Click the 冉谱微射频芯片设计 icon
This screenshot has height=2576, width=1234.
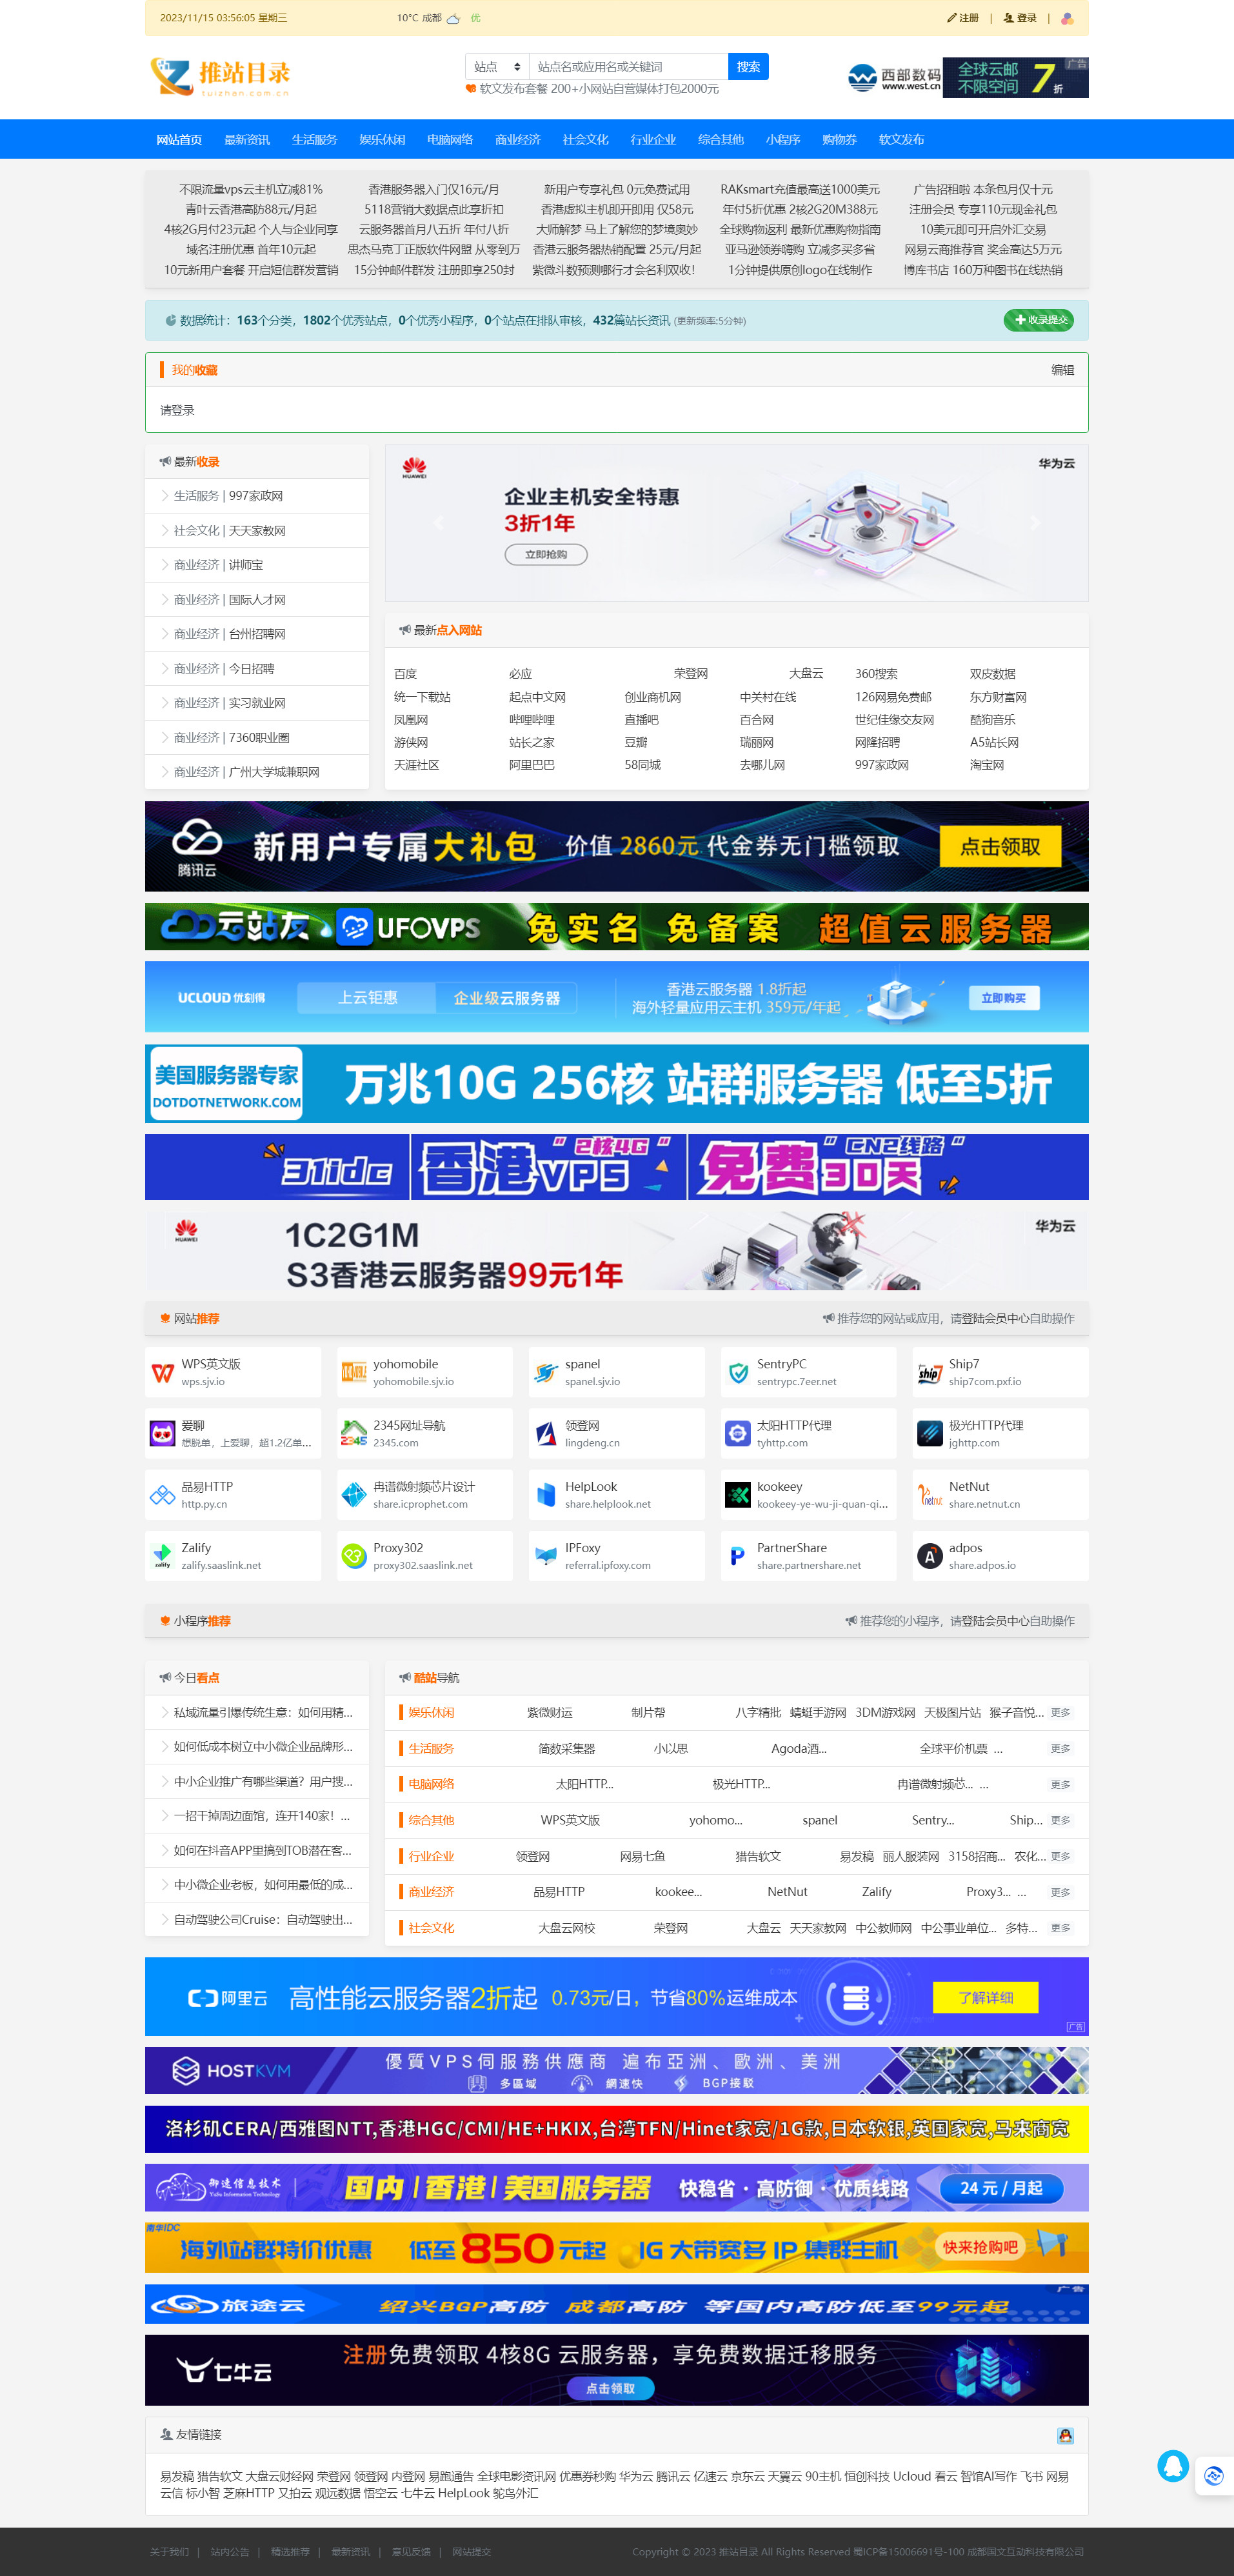pos(354,1495)
